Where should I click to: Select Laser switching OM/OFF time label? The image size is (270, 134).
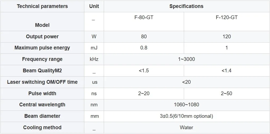pos(42,82)
